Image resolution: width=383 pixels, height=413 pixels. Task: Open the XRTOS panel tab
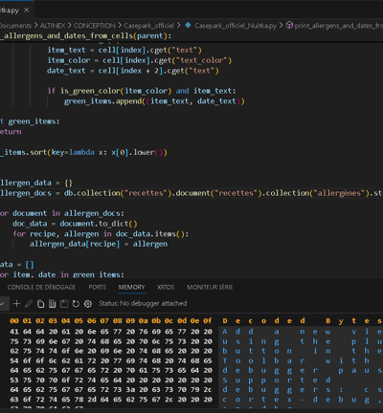pyautogui.click(x=166, y=287)
